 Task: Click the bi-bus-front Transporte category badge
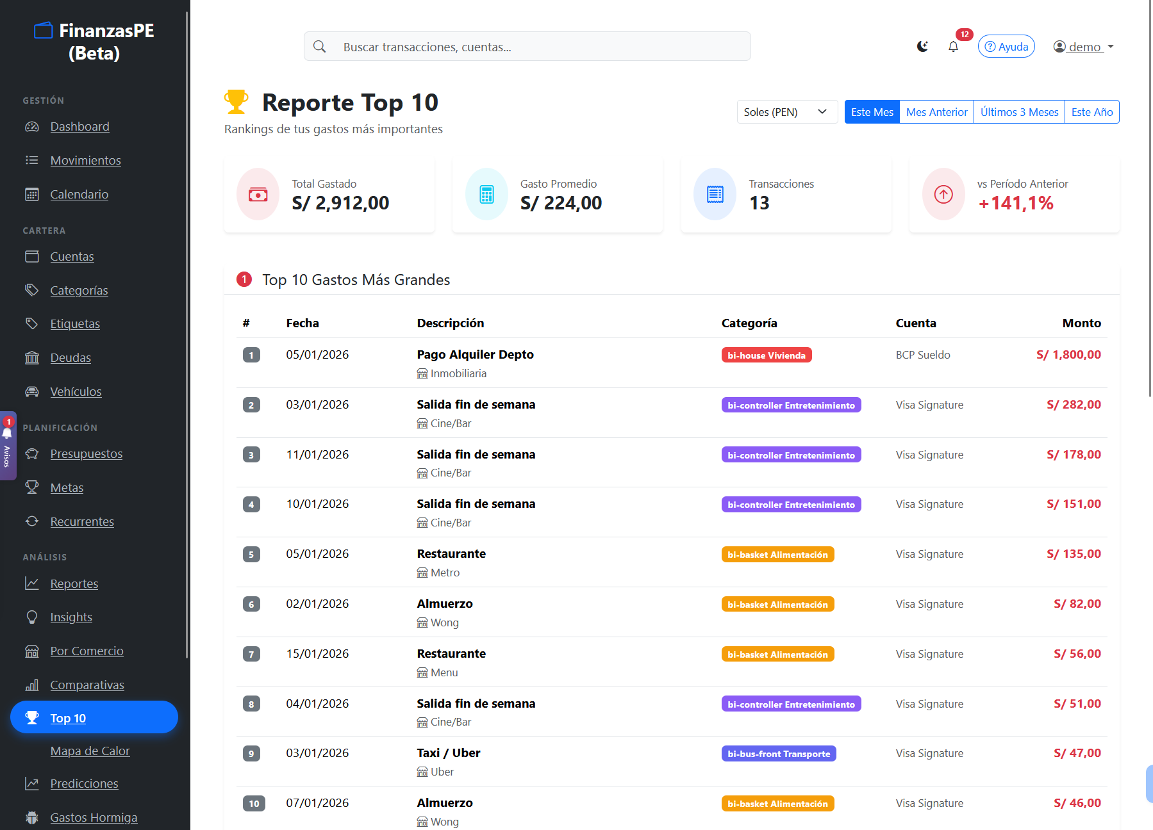779,754
